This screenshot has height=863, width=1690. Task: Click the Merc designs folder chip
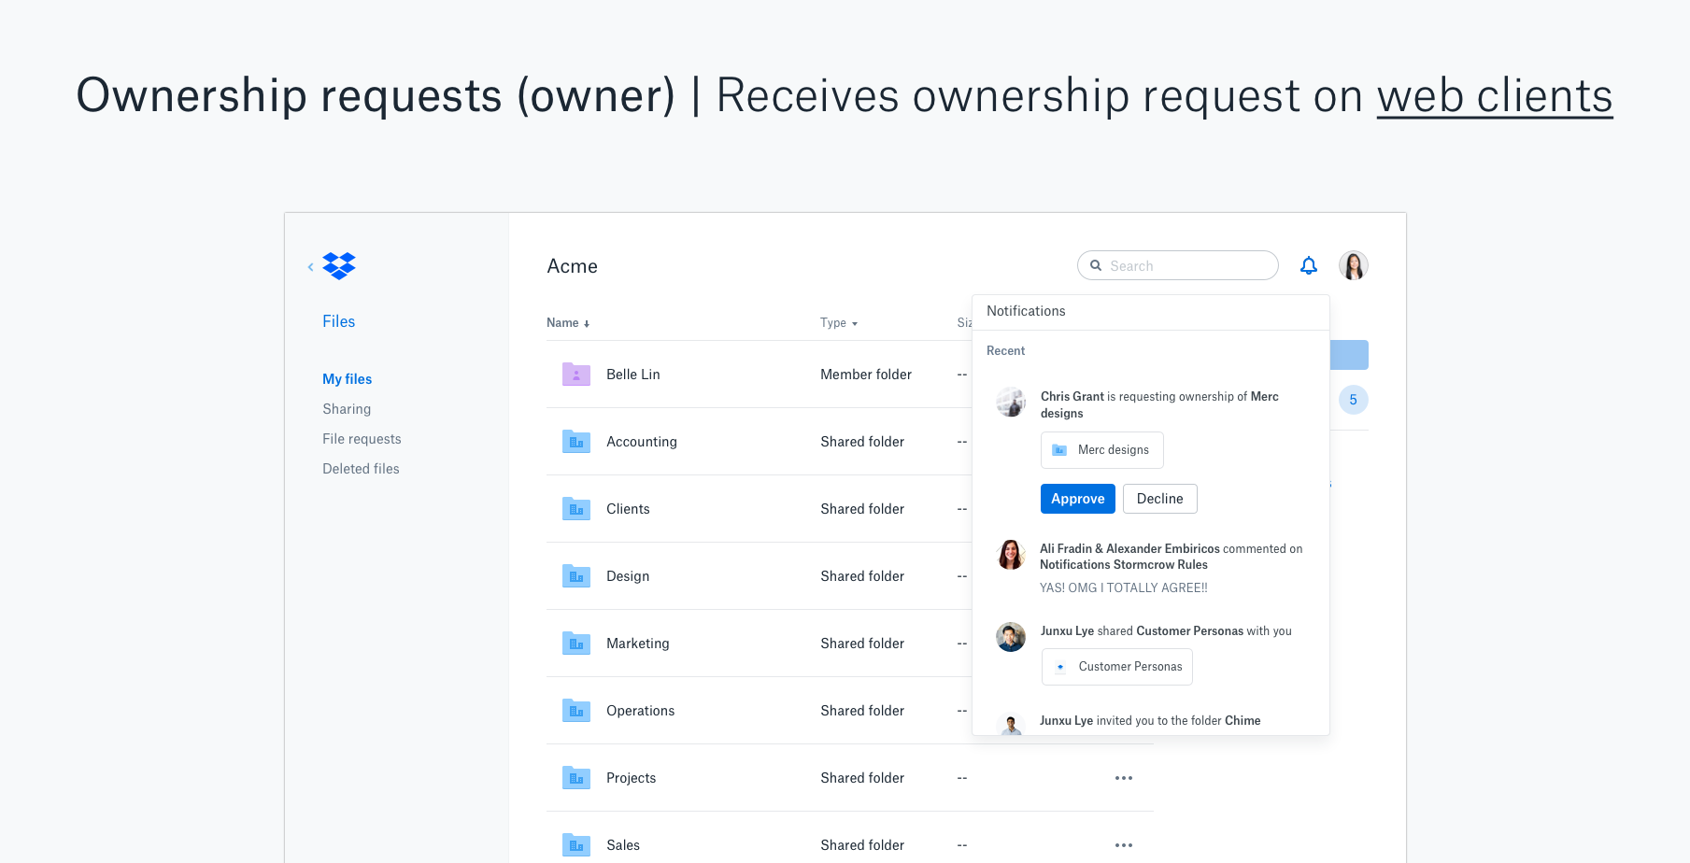click(x=1102, y=449)
